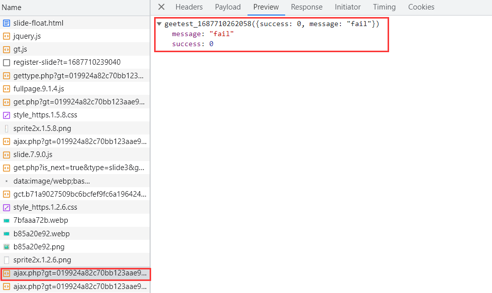This screenshot has width=492, height=293.
Task: Collapse the geetest response object tree
Action: click(159, 24)
